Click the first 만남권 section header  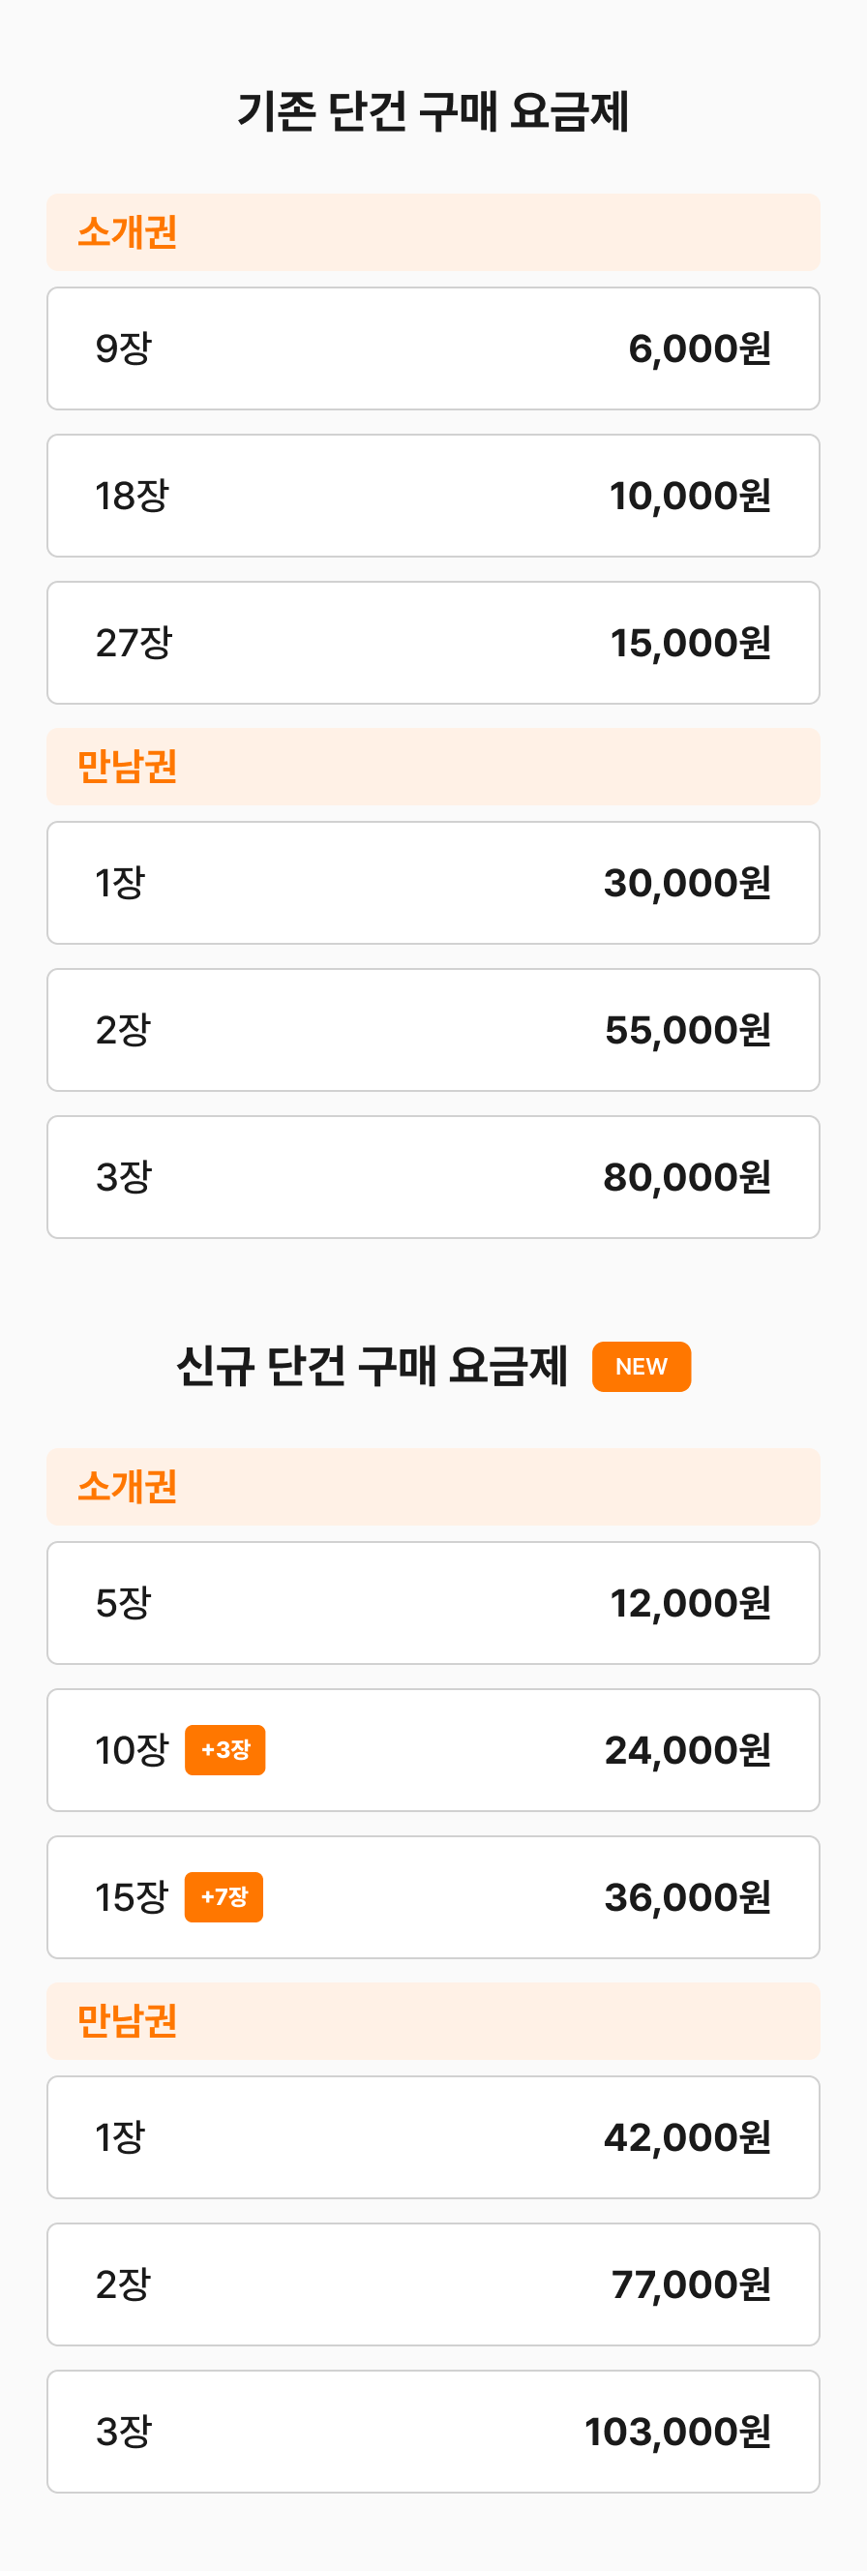(x=433, y=767)
